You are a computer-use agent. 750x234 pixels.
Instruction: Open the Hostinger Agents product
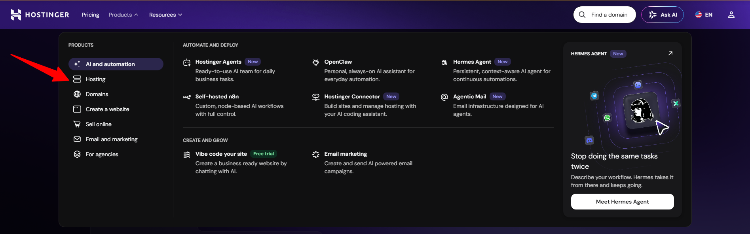pyautogui.click(x=218, y=62)
